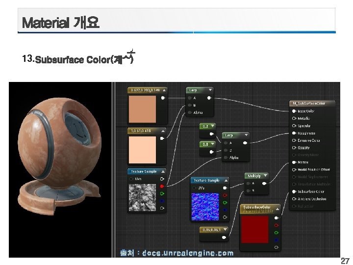The height and width of the screenshot is (265, 353).
Task: Click the Normal input pin
Action: (294, 162)
